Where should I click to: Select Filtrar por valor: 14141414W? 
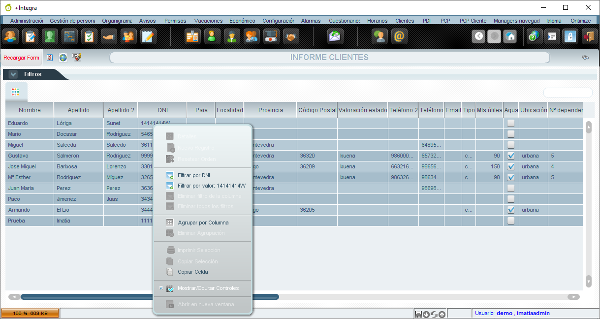point(202,186)
